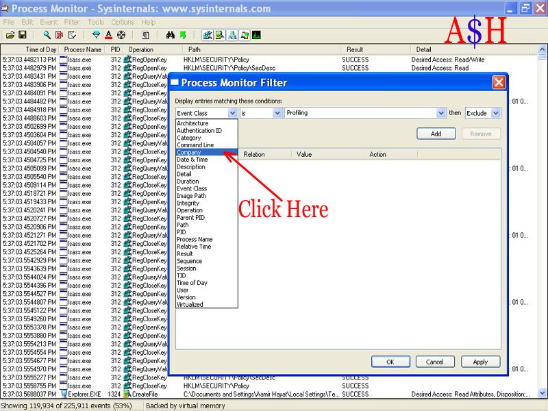Click the 5:37:03.4482113 PM event row
Image resolution: width=548 pixels, height=411 pixels.
point(269,60)
